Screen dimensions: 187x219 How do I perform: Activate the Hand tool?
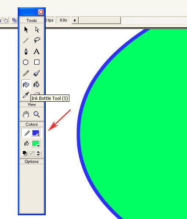tap(26, 114)
